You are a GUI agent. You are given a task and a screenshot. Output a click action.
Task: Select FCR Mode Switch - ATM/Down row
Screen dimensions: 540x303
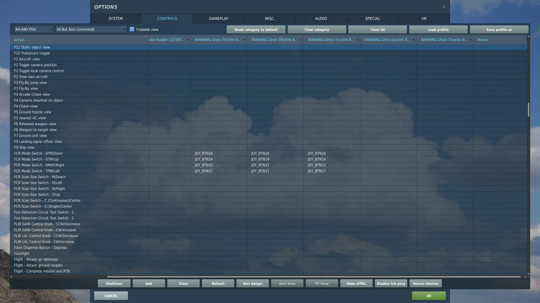click(268, 154)
